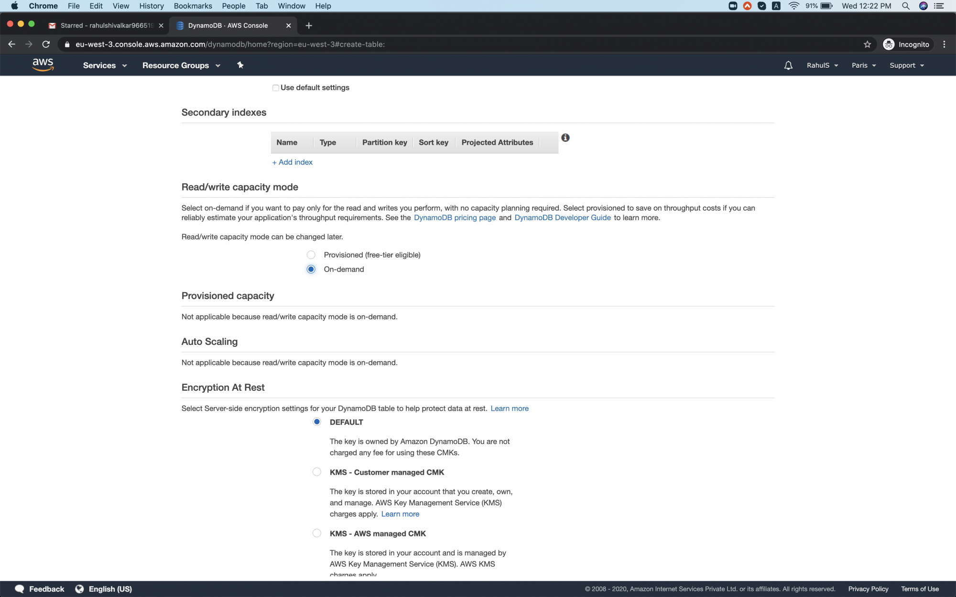Reload the current page
This screenshot has height=597, width=956.
[x=46, y=44]
